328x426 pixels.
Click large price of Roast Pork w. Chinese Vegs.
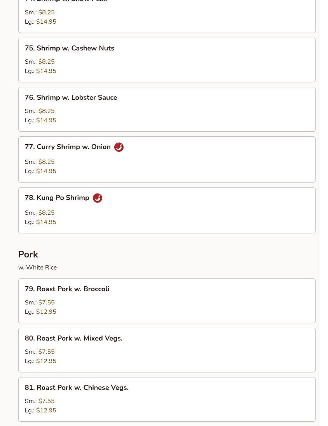click(46, 410)
